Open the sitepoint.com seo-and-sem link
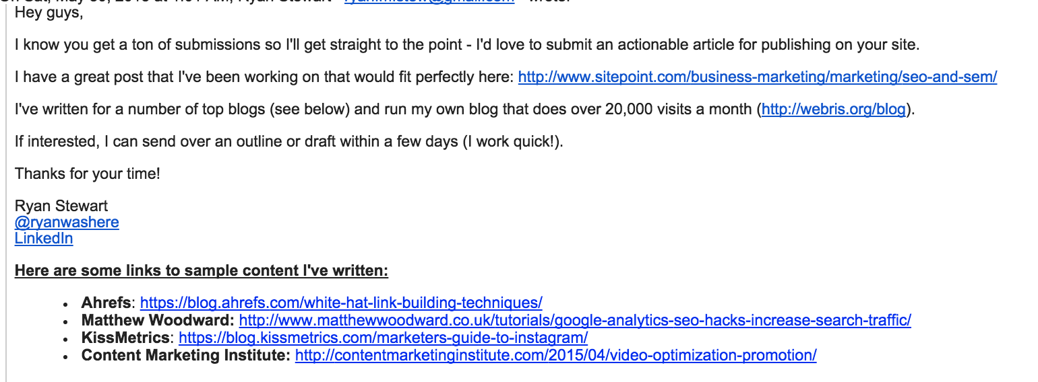Viewport: 1038px width, 382px height. click(757, 77)
